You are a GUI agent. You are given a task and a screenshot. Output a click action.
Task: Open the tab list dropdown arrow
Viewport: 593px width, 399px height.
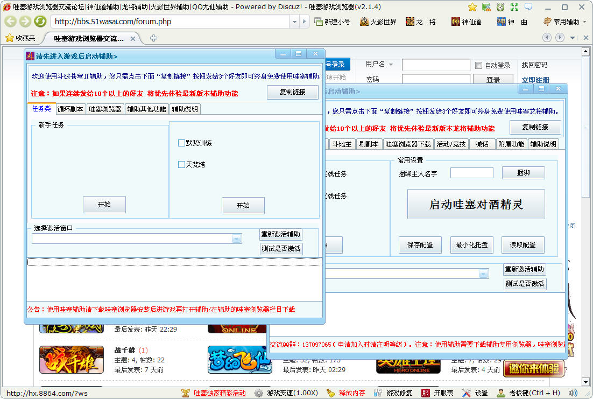tap(573, 38)
